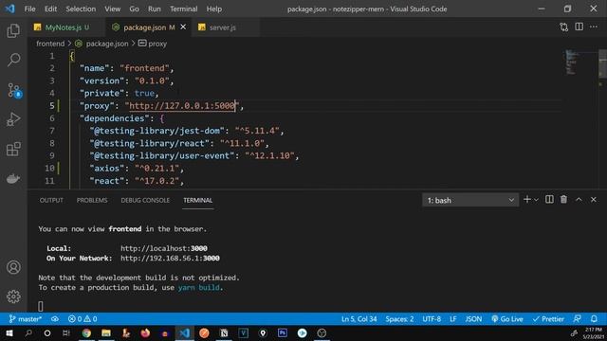Split the editor to the right
The height and width of the screenshot is (341, 607).
coord(579,27)
